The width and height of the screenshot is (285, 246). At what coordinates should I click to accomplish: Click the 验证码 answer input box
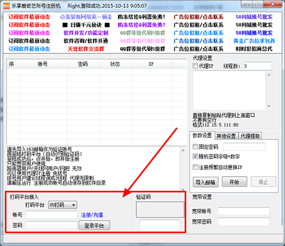160,225
